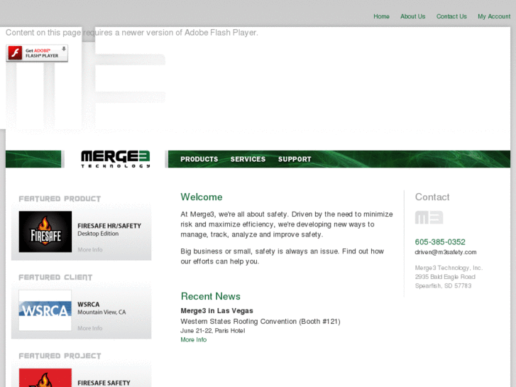Viewport: 516px width, 387px height.
Task: Click the Get Adobe Flash Player badge
Action: click(x=37, y=53)
